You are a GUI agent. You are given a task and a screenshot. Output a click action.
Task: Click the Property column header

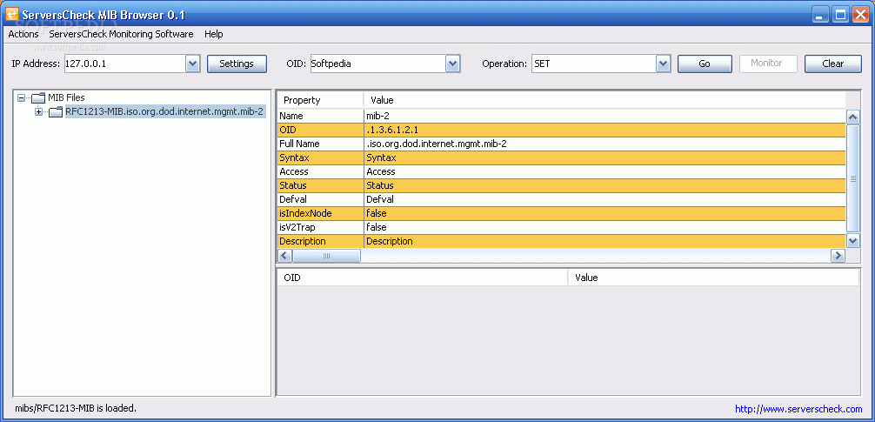pyautogui.click(x=320, y=100)
